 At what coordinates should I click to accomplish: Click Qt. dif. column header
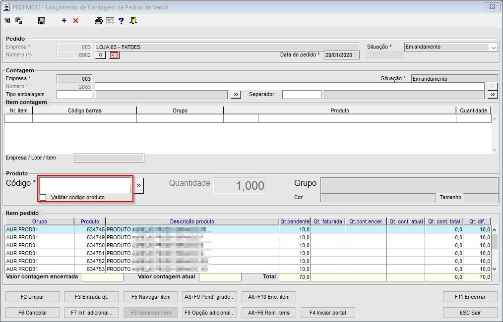(x=477, y=221)
